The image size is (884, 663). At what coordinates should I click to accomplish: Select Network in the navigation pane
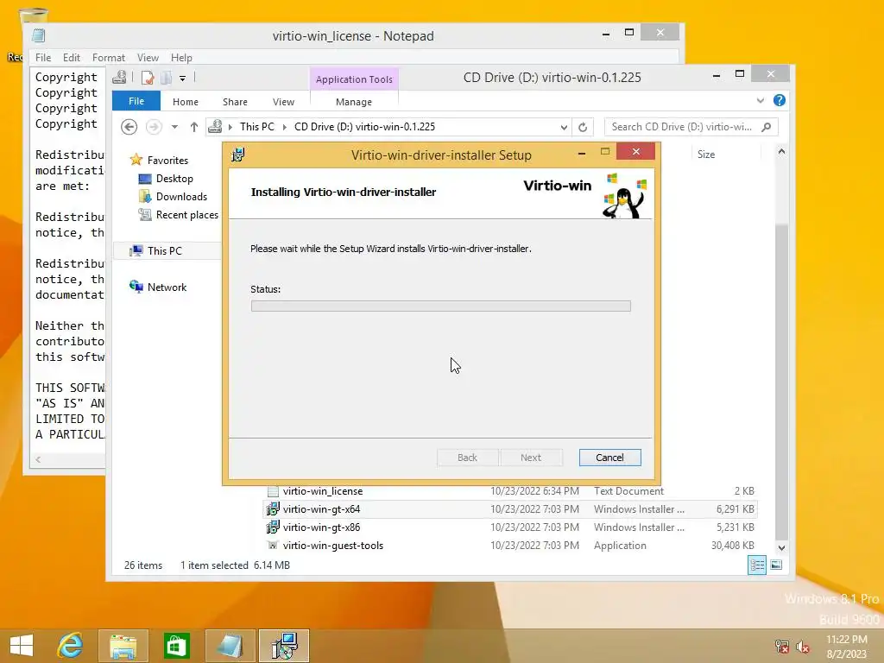pyautogui.click(x=167, y=287)
